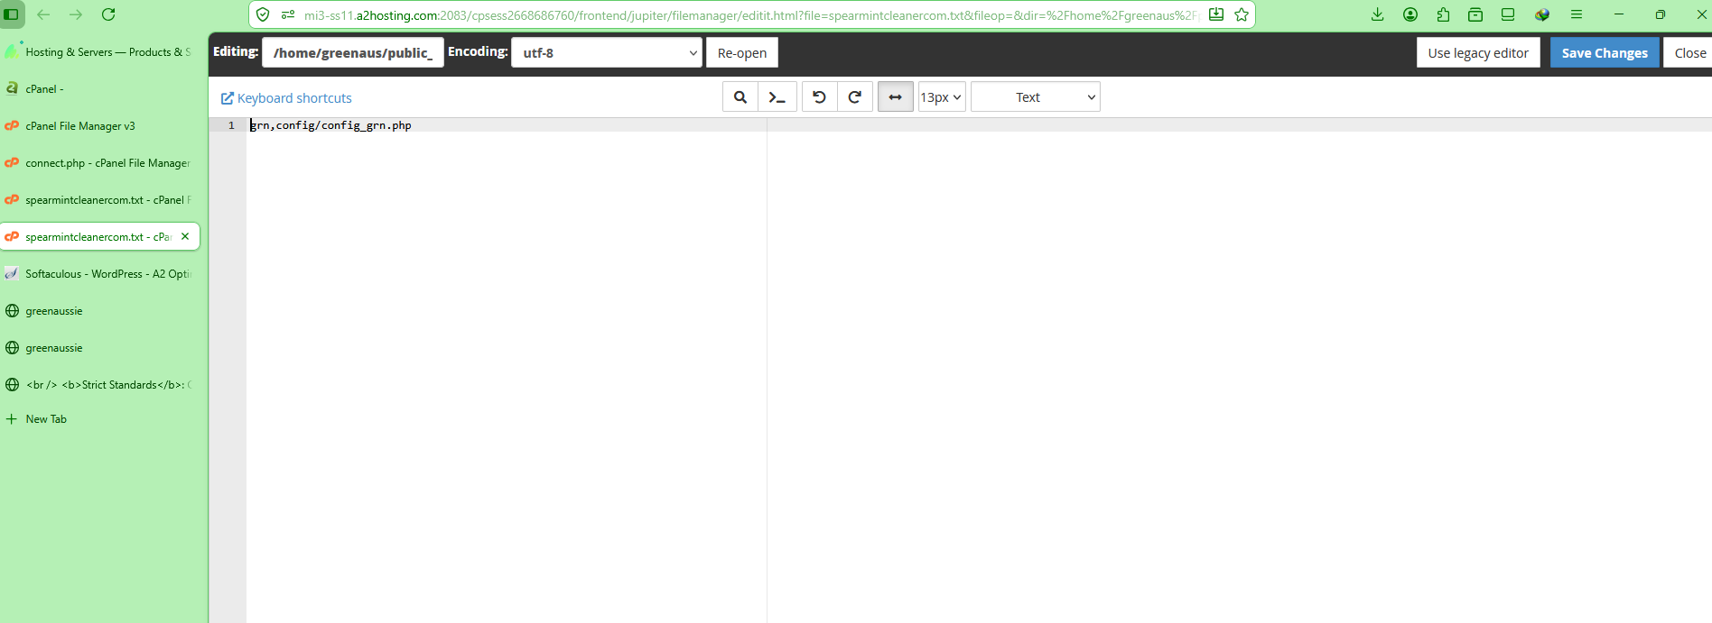Toggle line wrap in the editor

click(x=895, y=97)
